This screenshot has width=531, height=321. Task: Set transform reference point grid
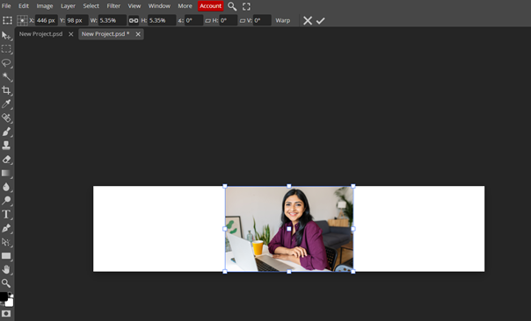pos(22,21)
